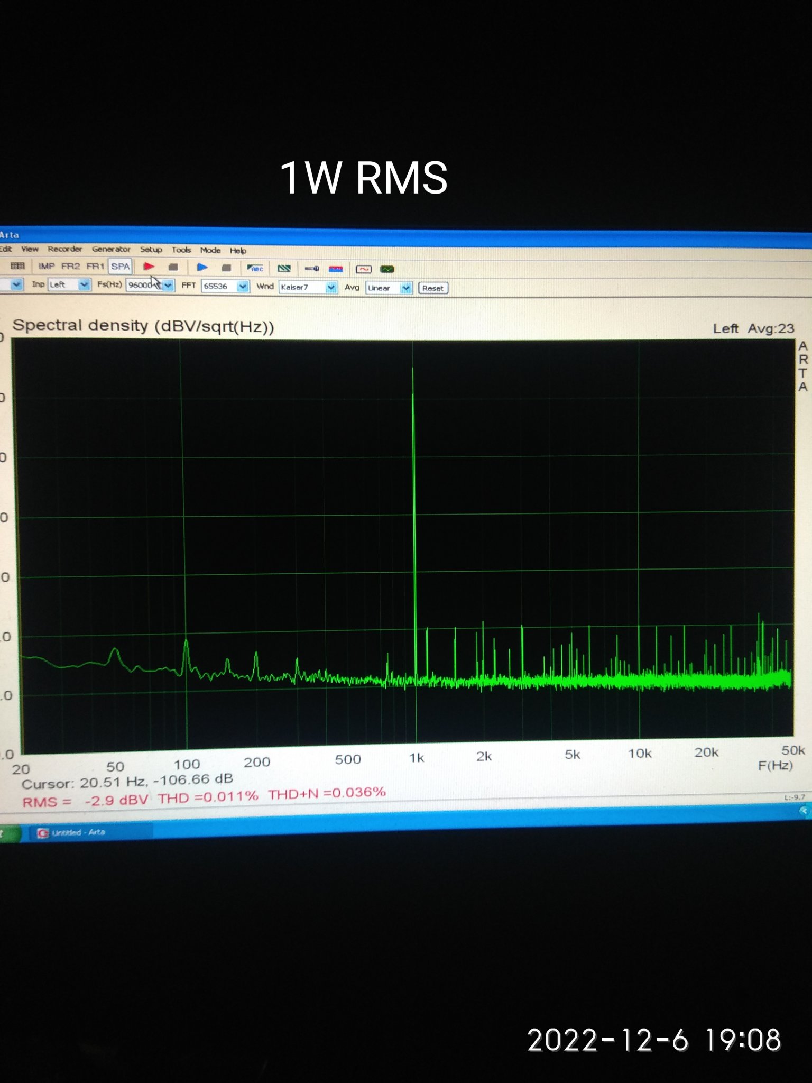Start generator with blue play icon
812x1083 pixels.
pyautogui.click(x=202, y=267)
